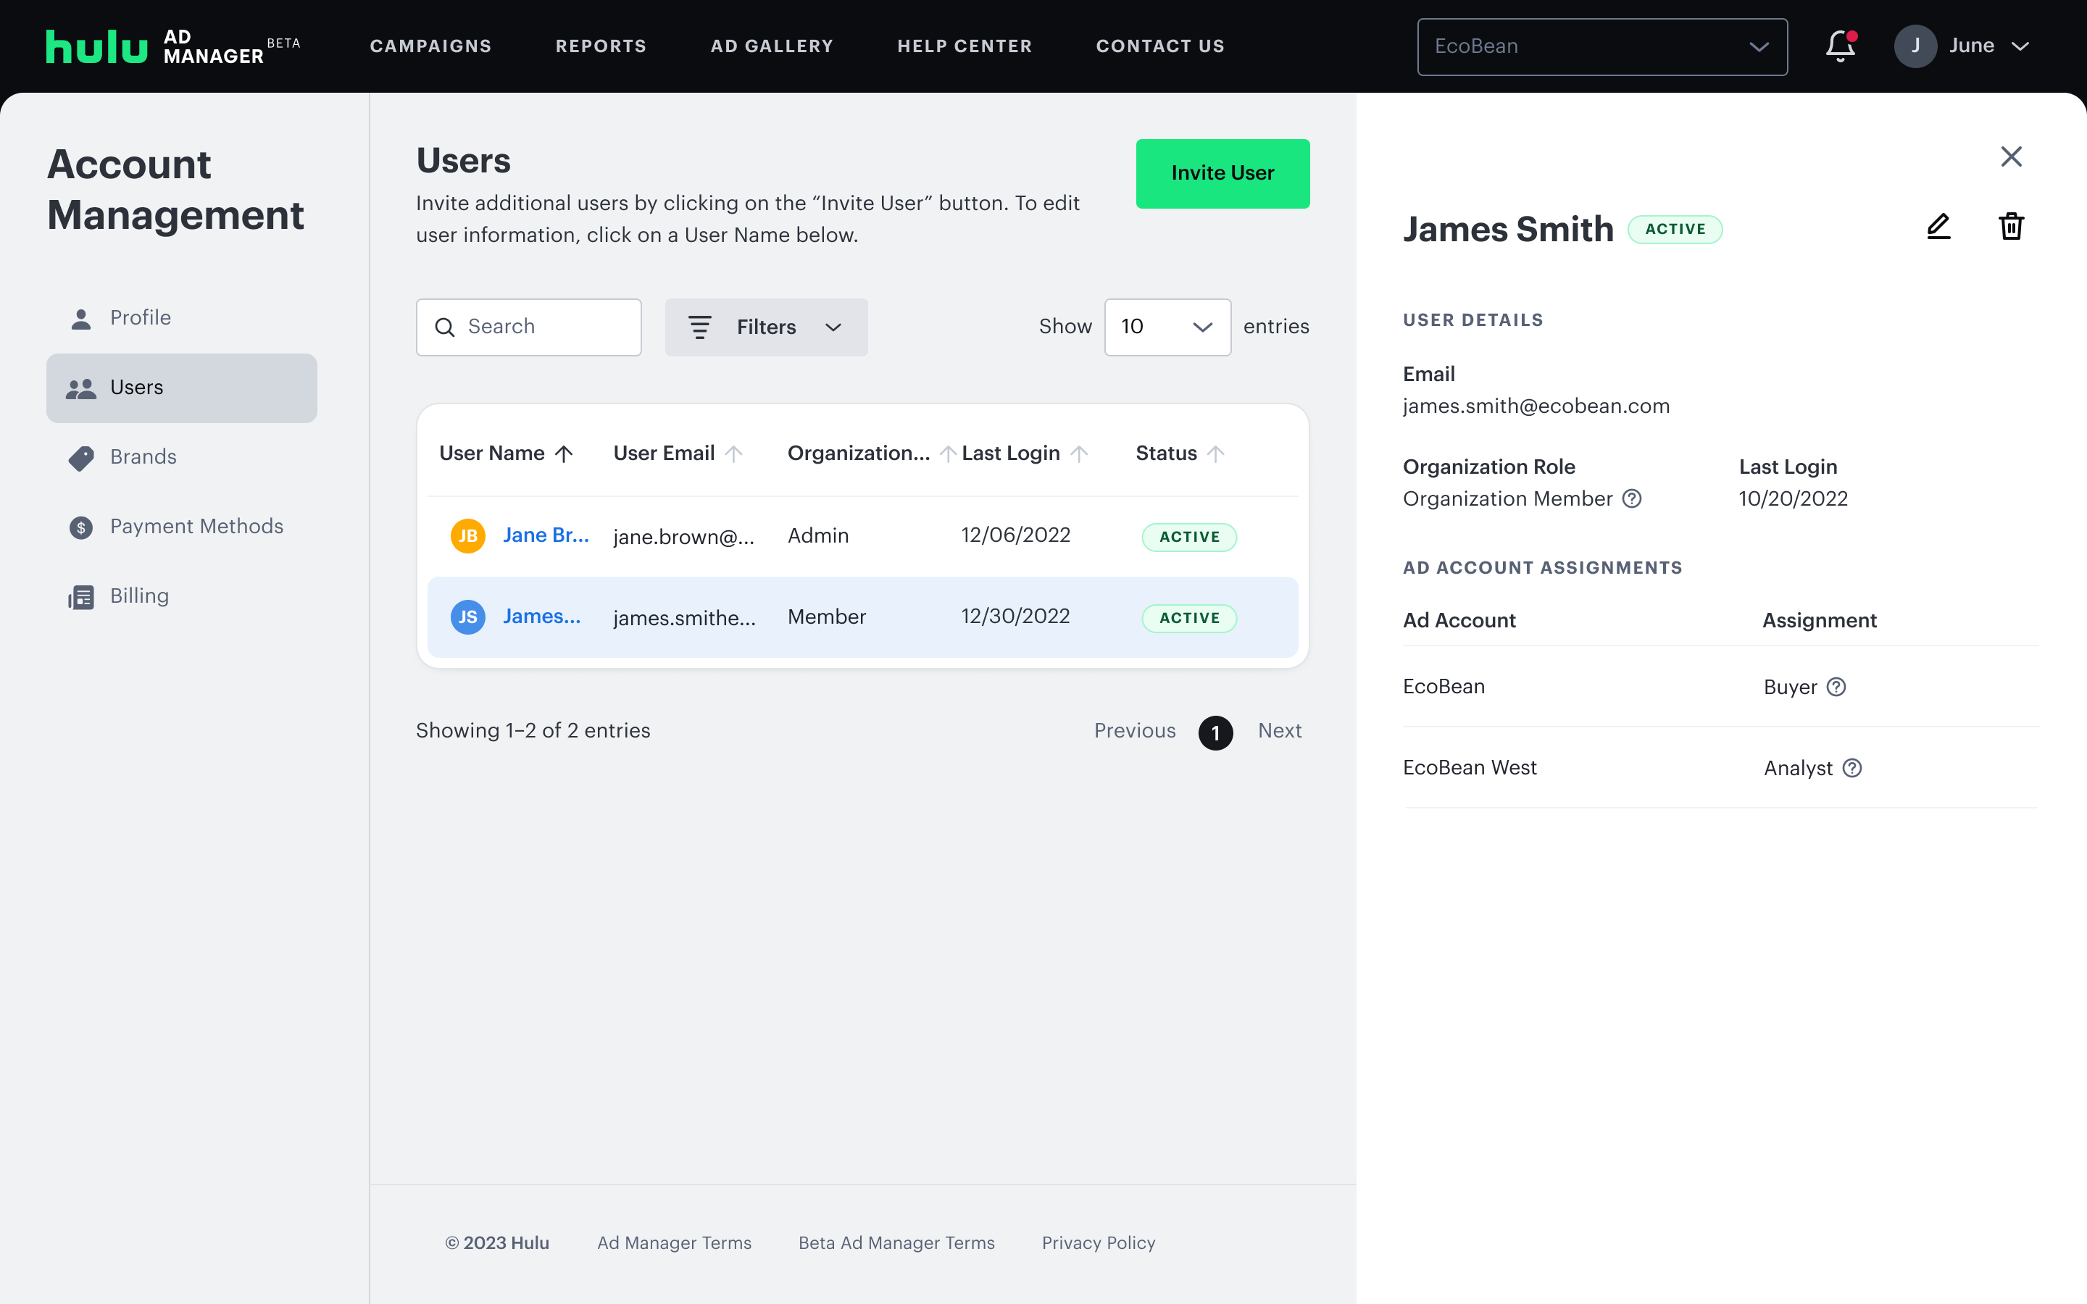
Task: Expand the Filters dropdown
Action: [x=765, y=327]
